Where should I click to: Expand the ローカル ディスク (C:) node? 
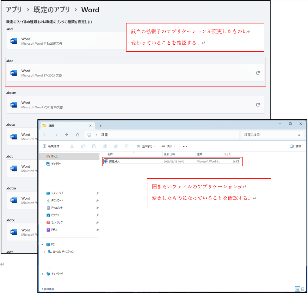coord(44,252)
